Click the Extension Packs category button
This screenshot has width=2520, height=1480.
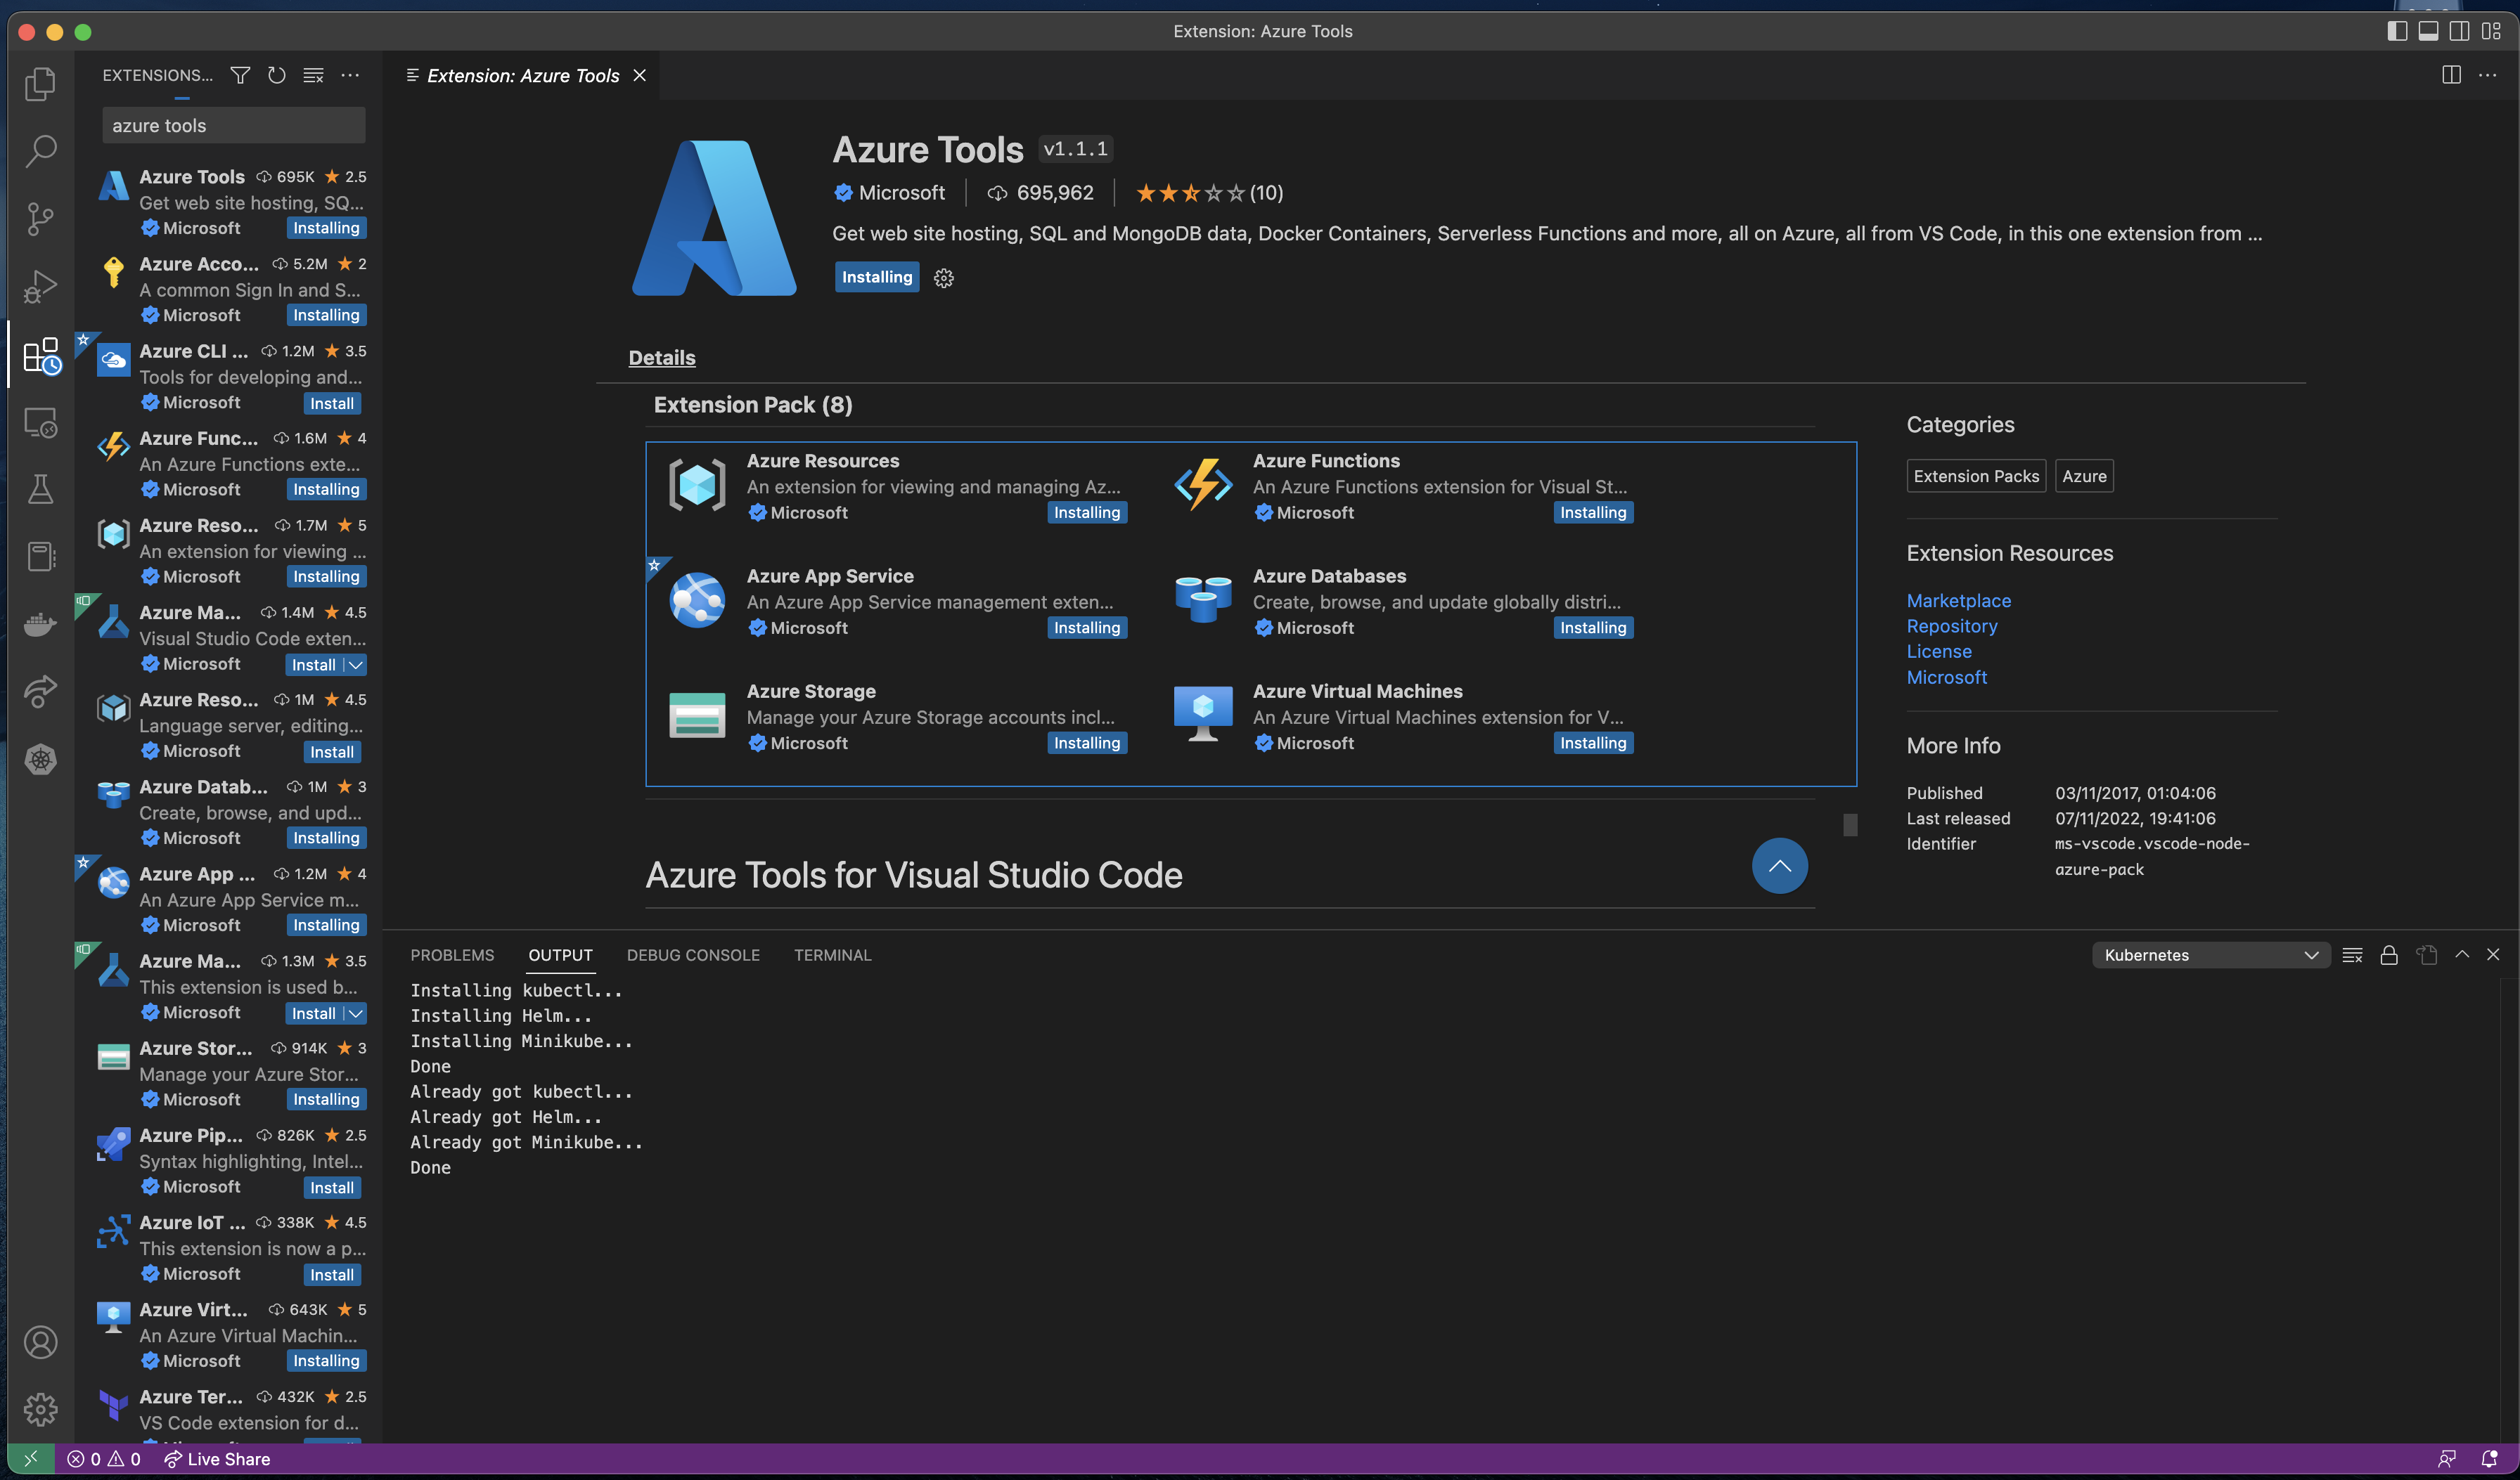click(x=1976, y=476)
